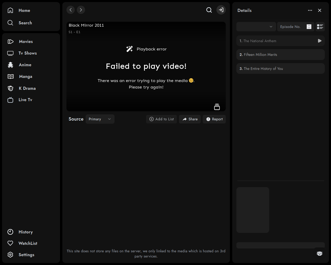The height and width of the screenshot is (265, 331).
Task: Click the login arrow icon
Action: coord(221,10)
